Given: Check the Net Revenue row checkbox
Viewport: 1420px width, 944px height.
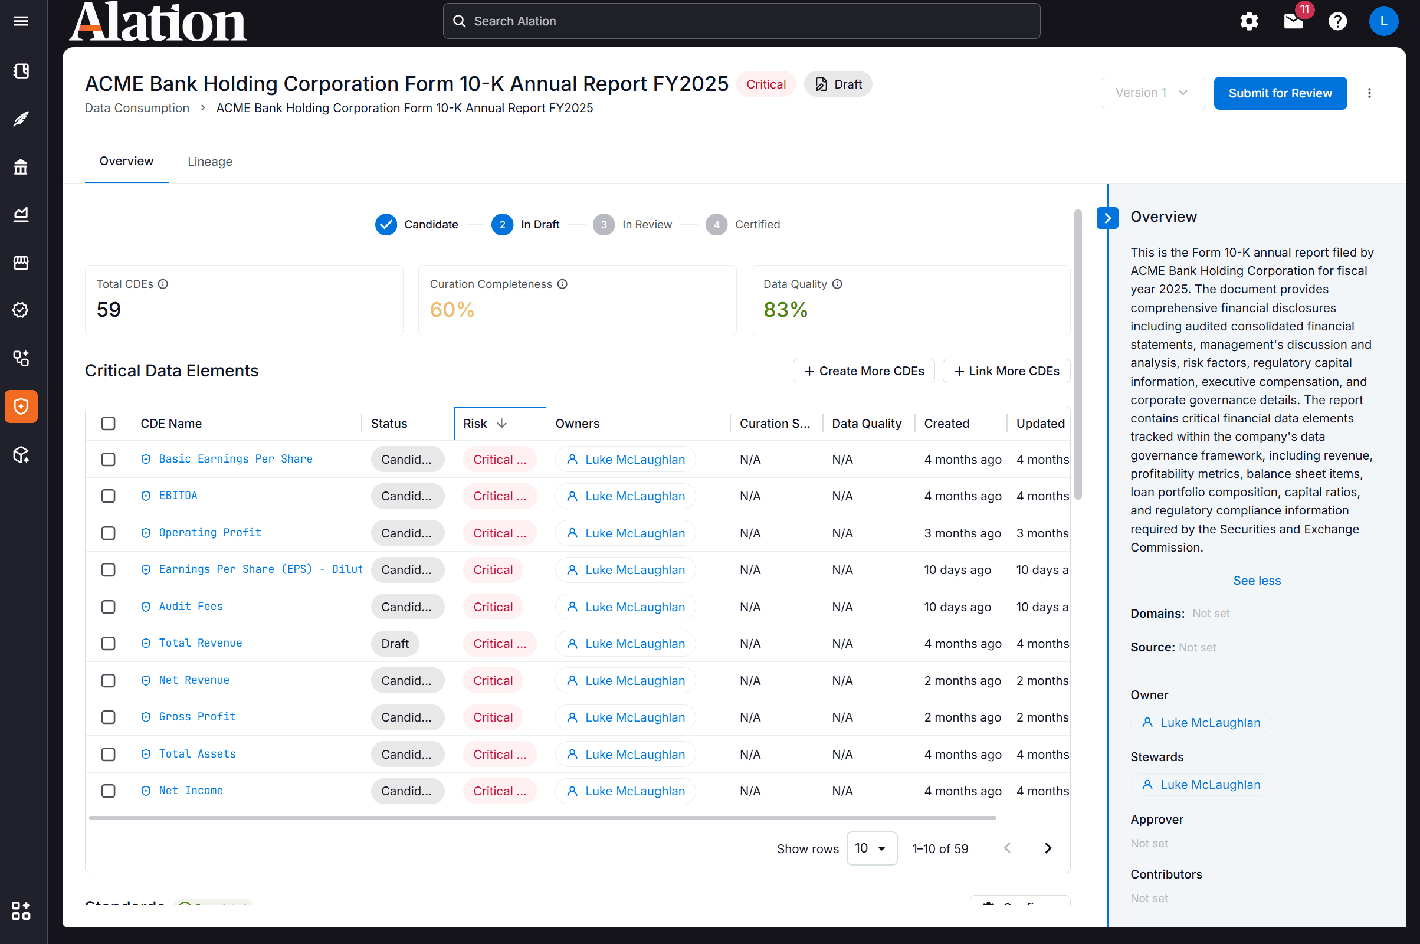Looking at the screenshot, I should 109,681.
